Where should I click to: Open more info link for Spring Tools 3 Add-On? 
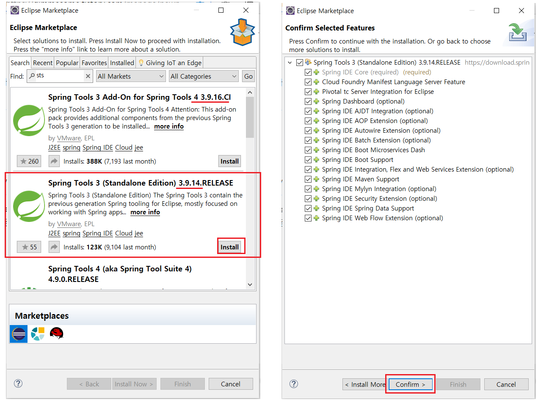169,126
